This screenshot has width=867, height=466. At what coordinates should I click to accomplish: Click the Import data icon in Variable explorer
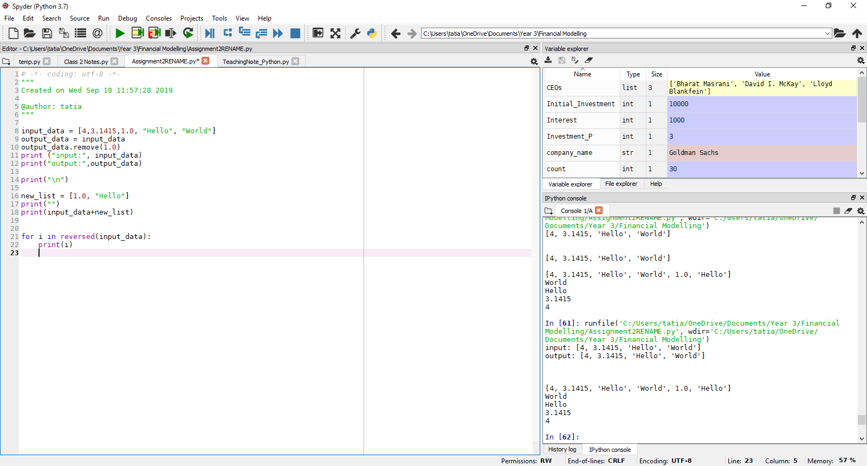point(548,60)
